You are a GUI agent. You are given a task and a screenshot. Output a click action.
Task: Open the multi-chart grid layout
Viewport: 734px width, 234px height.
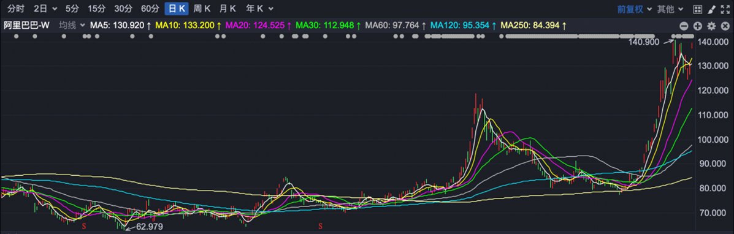click(697, 9)
